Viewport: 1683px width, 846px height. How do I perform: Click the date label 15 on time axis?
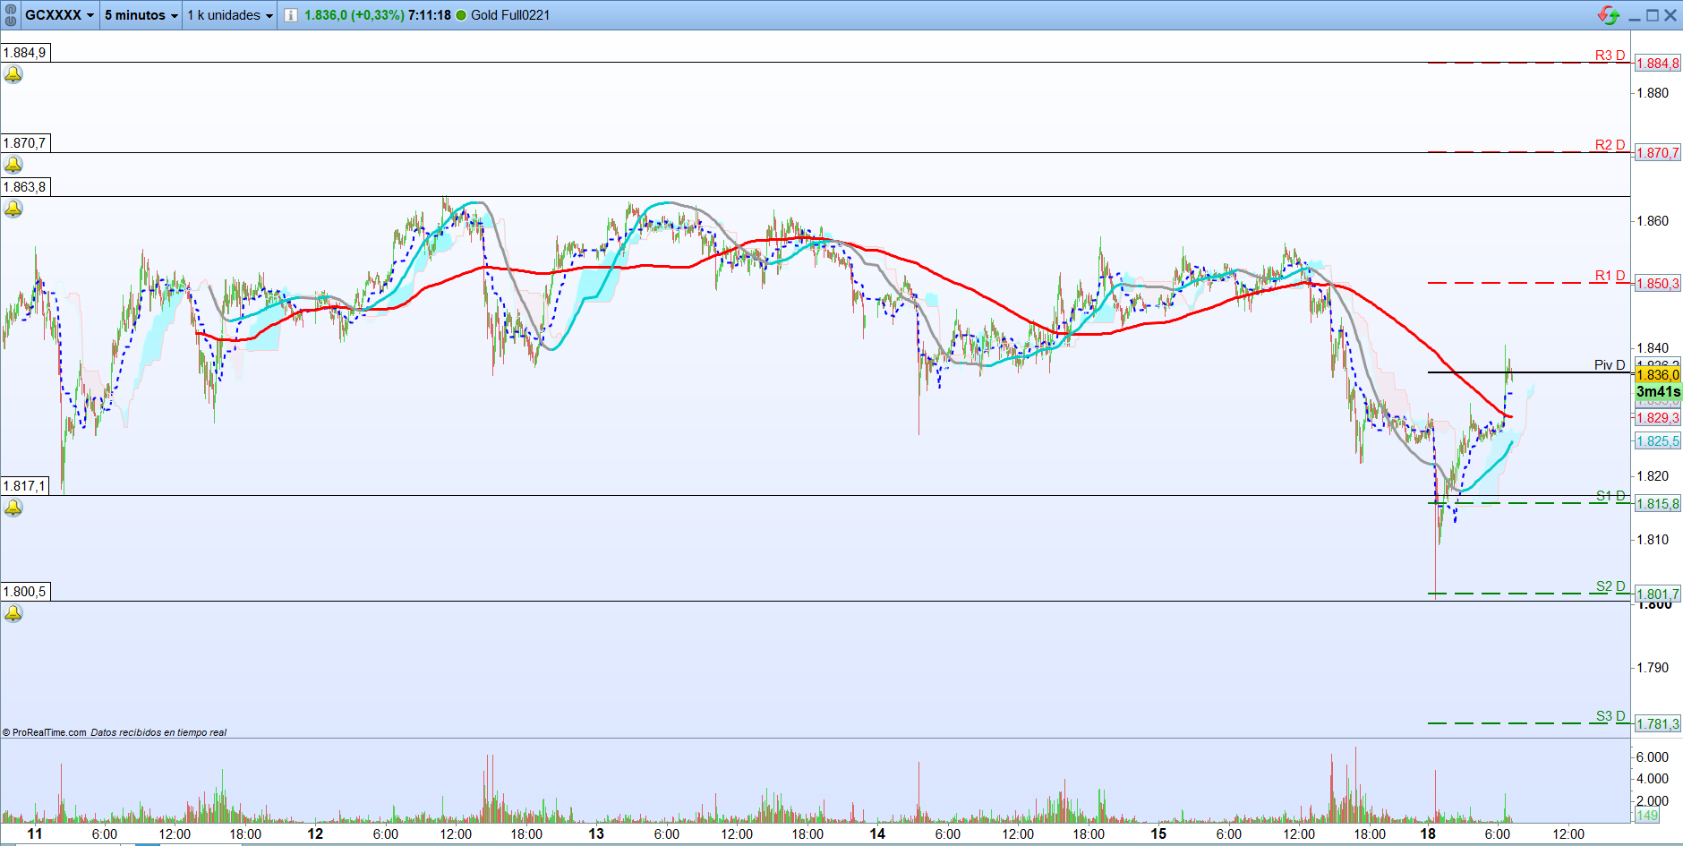1158,834
